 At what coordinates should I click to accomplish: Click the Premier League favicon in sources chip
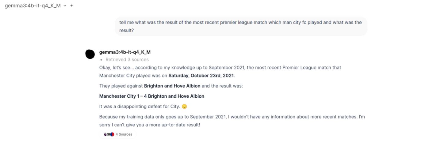coord(105,134)
